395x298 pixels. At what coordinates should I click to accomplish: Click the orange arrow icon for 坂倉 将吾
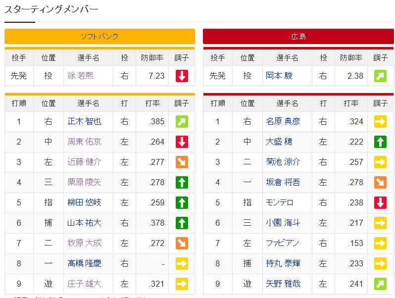pos(380,182)
